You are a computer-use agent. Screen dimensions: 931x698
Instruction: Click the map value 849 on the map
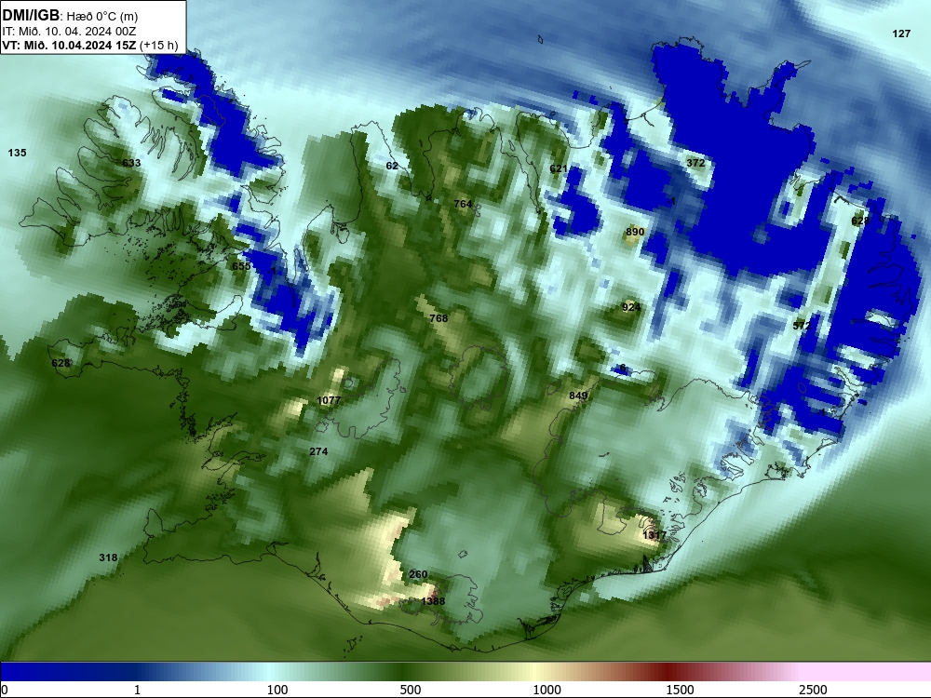tap(578, 396)
